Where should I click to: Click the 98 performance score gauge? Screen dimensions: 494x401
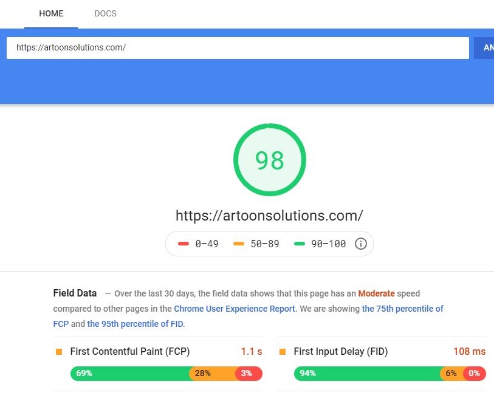[x=270, y=160]
